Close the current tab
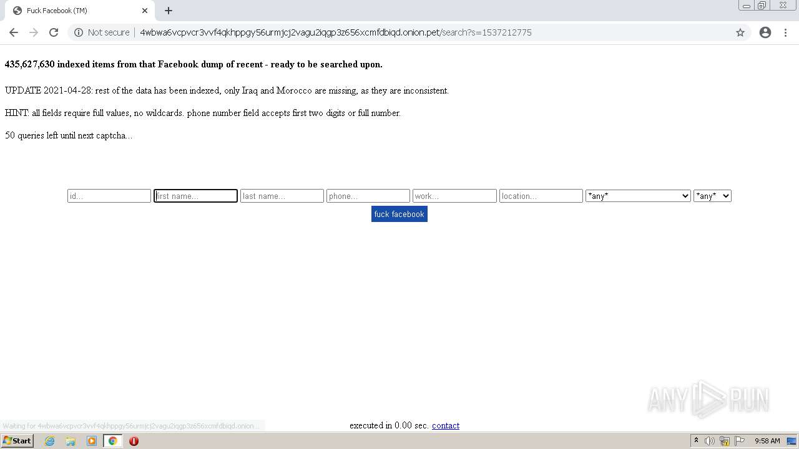Image resolution: width=799 pixels, height=449 pixels. click(x=145, y=11)
